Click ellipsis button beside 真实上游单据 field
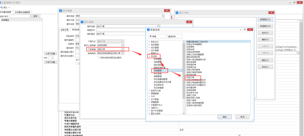Image resolution: width=304 pixels, height=136 pixels. (x=123, y=45)
